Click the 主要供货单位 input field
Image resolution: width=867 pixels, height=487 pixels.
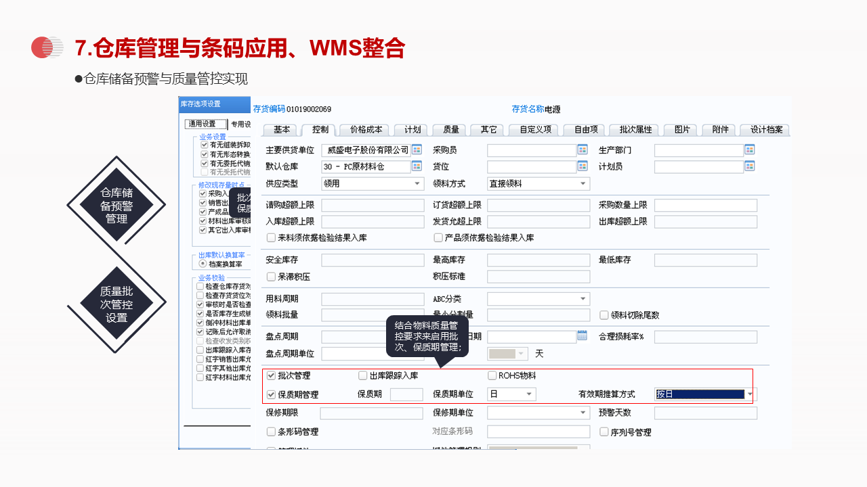[x=366, y=149]
